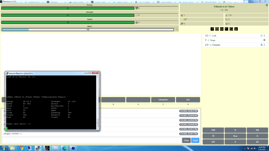Screen dimensions: 269x151
Task: Click the help icon in location panel
Action: coord(267,5)
